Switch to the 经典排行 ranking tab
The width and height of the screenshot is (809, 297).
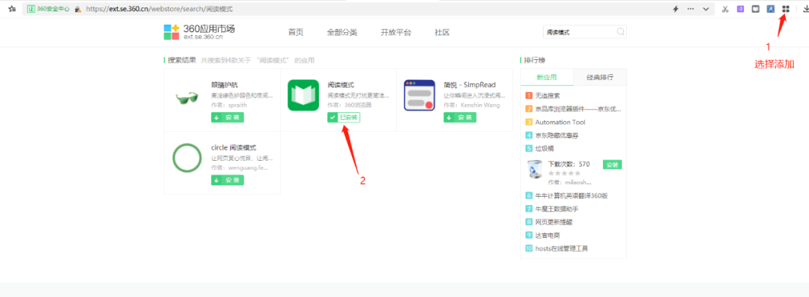coord(600,77)
